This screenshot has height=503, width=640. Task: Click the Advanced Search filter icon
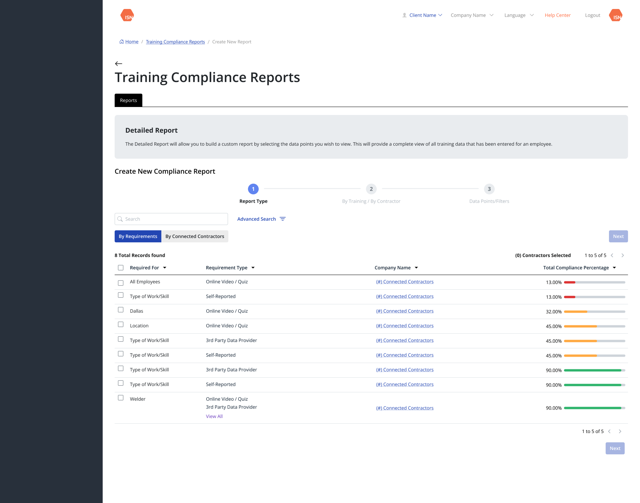(283, 219)
